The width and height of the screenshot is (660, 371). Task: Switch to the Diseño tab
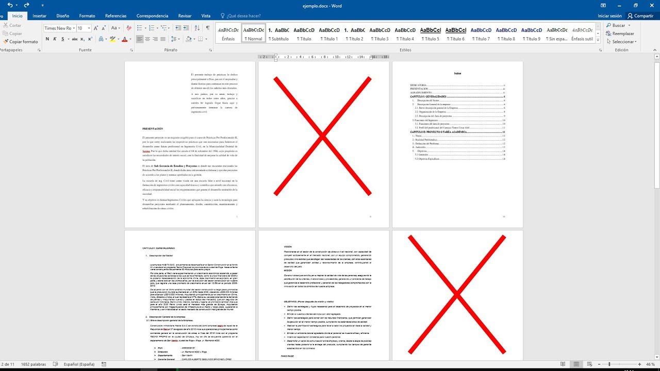pos(63,16)
